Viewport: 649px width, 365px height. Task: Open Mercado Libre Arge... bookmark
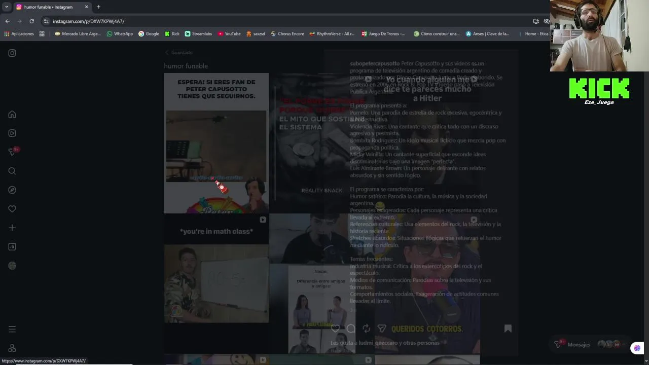[78, 34]
